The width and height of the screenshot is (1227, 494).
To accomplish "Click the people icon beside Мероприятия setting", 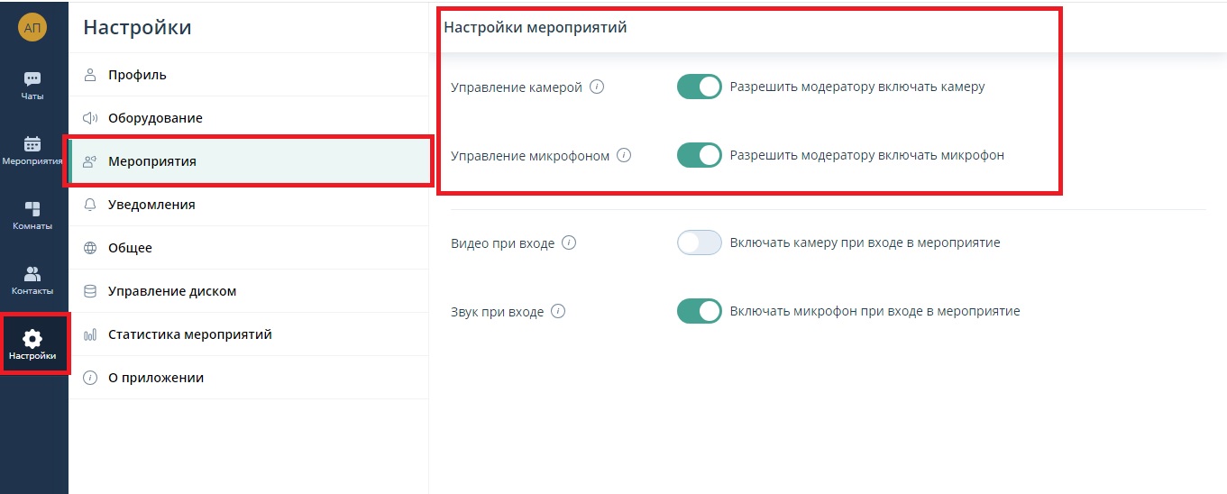I will (x=90, y=161).
